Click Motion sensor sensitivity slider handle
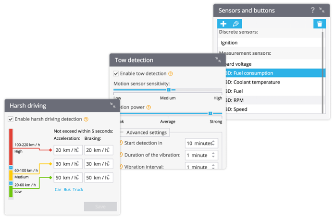This screenshot has height=219, width=334. click(169, 90)
